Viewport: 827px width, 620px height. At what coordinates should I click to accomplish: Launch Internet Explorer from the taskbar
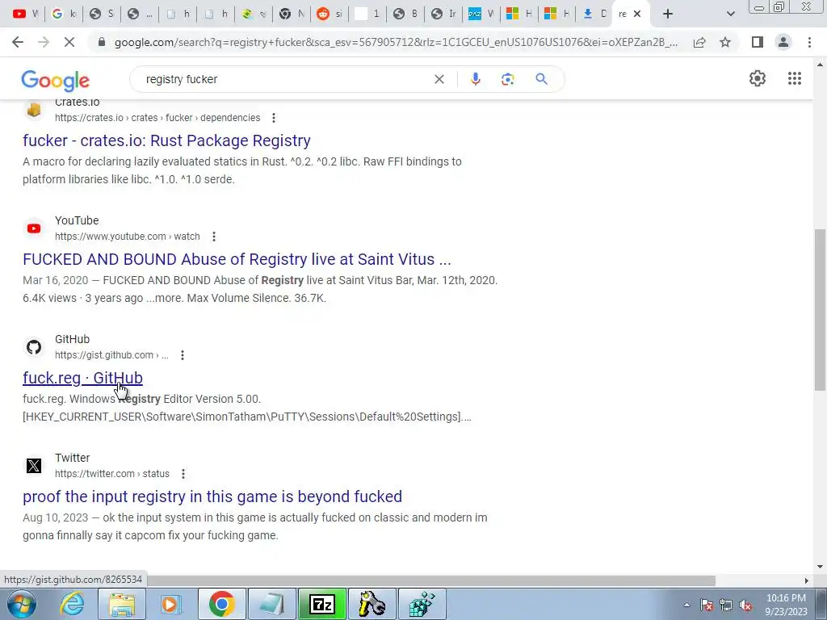pos(72,604)
